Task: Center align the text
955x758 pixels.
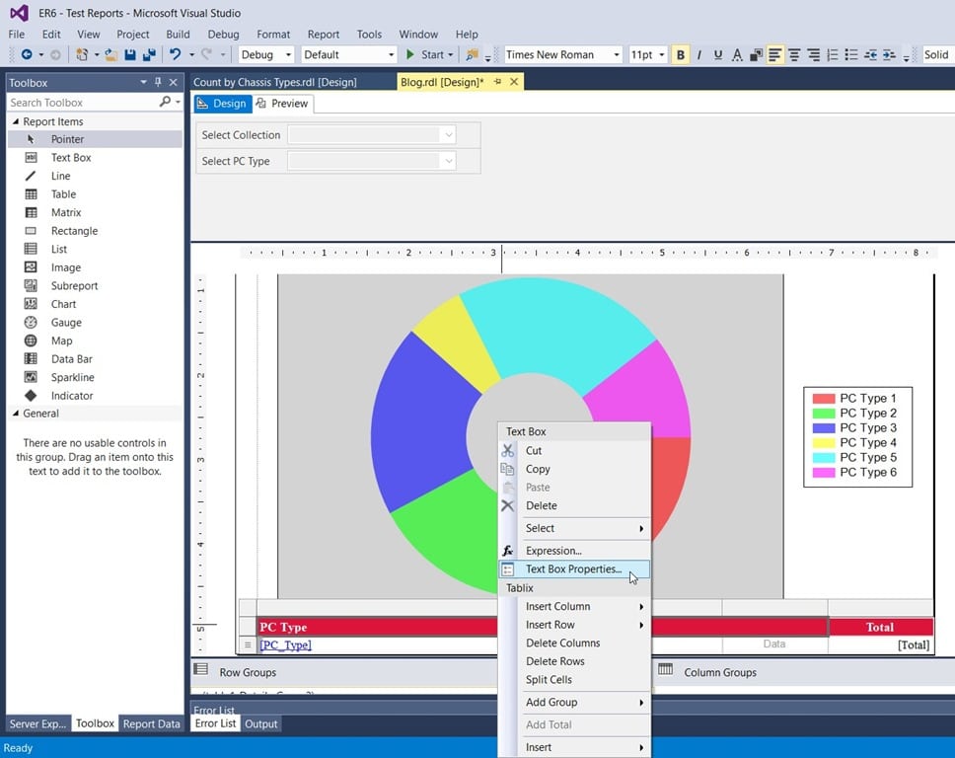Action: pos(794,55)
